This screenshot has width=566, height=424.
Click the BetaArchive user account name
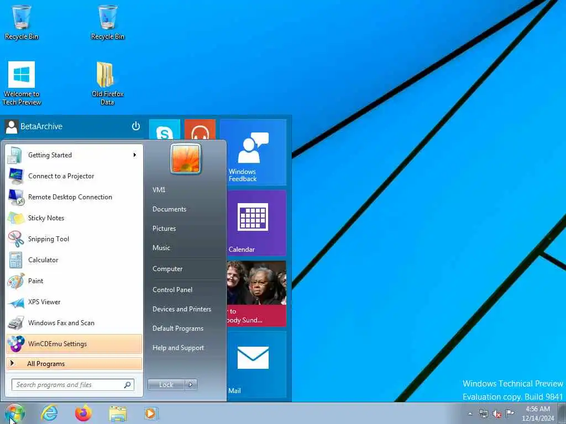point(41,126)
